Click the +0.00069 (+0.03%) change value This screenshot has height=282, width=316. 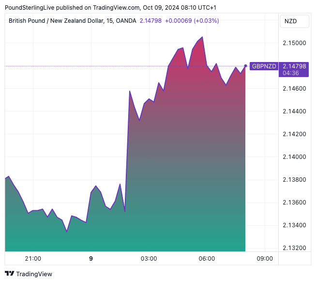pos(192,21)
